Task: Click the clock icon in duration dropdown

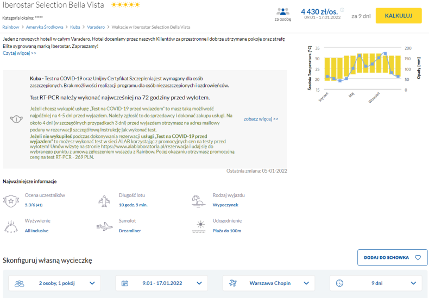Action: [x=339, y=283]
